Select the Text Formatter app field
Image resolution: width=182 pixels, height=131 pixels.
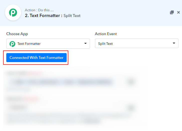pos(48,44)
